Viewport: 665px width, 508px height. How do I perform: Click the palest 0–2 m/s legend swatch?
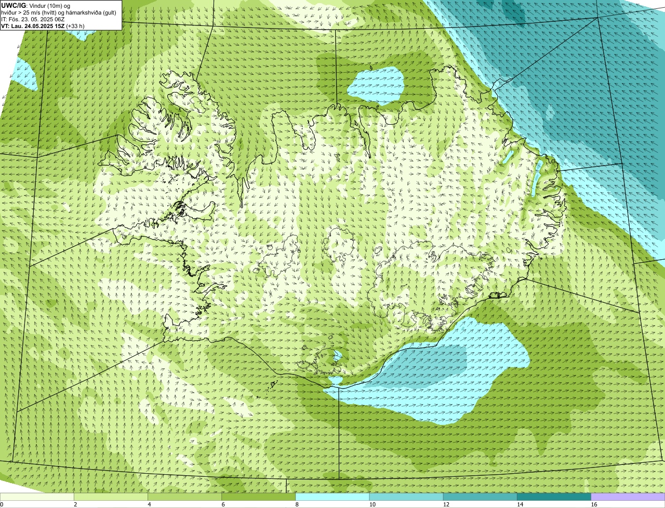pyautogui.click(x=37, y=497)
